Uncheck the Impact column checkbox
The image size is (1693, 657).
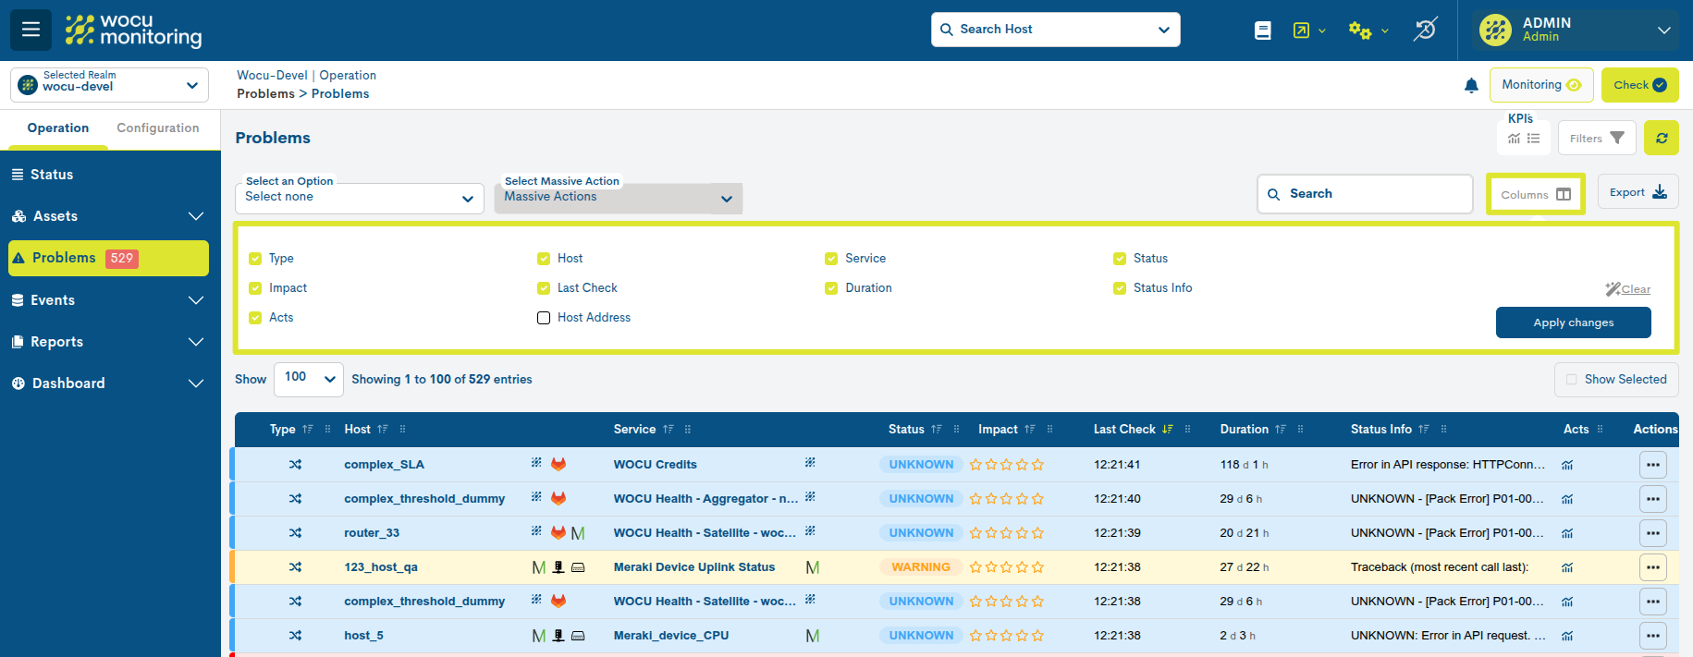(x=255, y=288)
